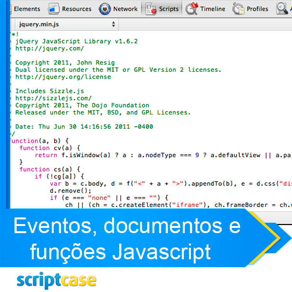292x292 pixels.
Task: Click the if (!cg[a]) code line
Action: pyautogui.click(x=59, y=176)
